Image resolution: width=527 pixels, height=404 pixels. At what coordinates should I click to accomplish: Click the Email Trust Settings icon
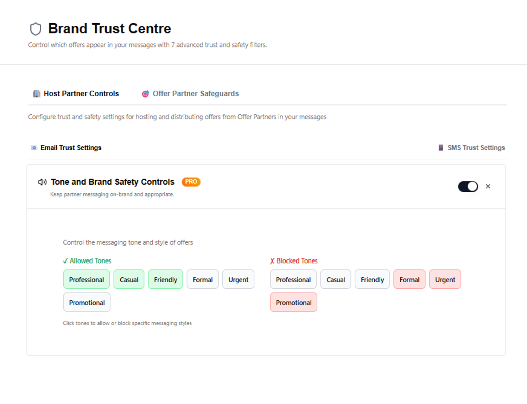coord(34,148)
